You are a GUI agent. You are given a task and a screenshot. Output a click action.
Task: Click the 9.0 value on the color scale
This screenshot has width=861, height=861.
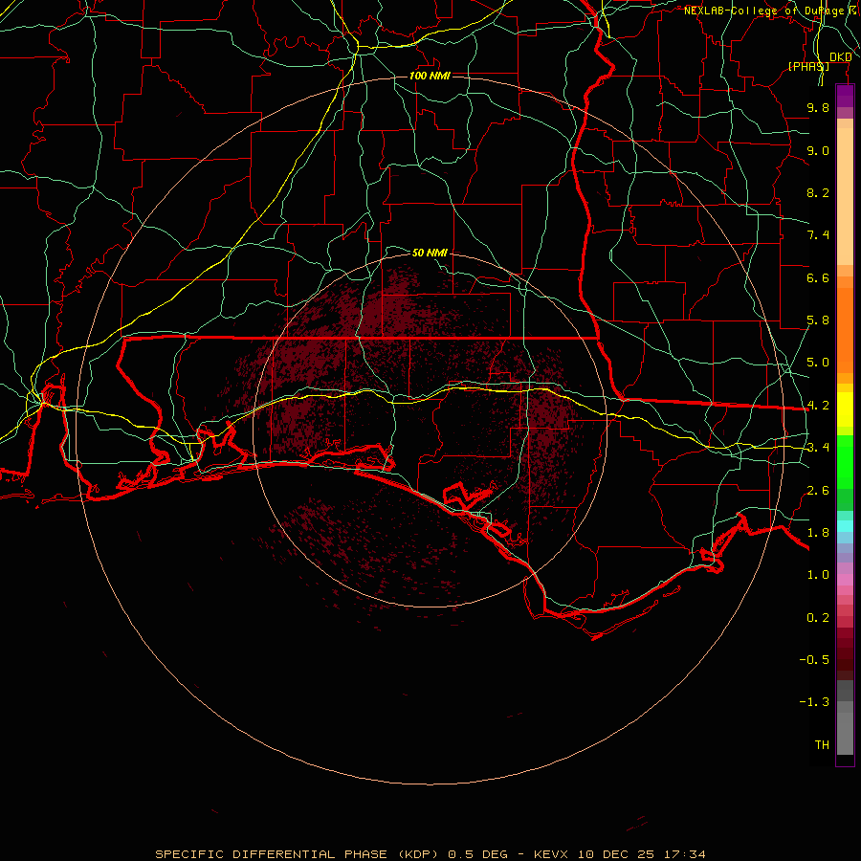point(818,150)
